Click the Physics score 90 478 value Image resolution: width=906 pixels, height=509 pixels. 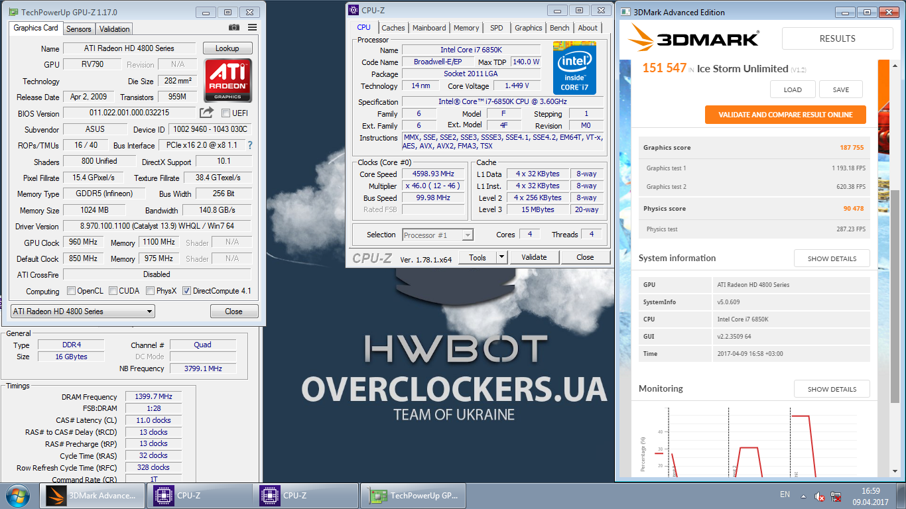[854, 209]
